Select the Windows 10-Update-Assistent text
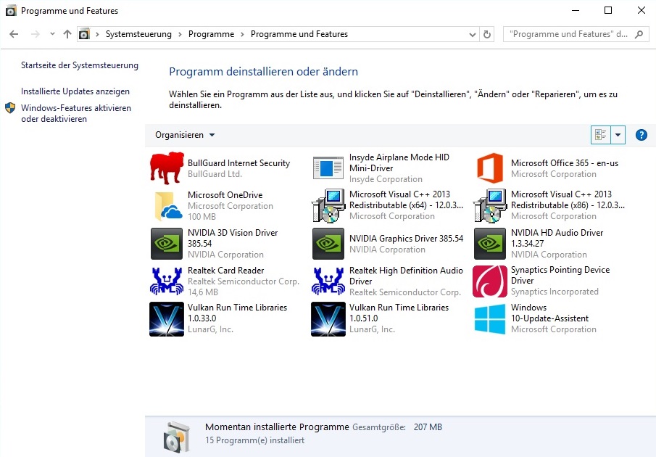The height and width of the screenshot is (457, 656). pos(549,313)
